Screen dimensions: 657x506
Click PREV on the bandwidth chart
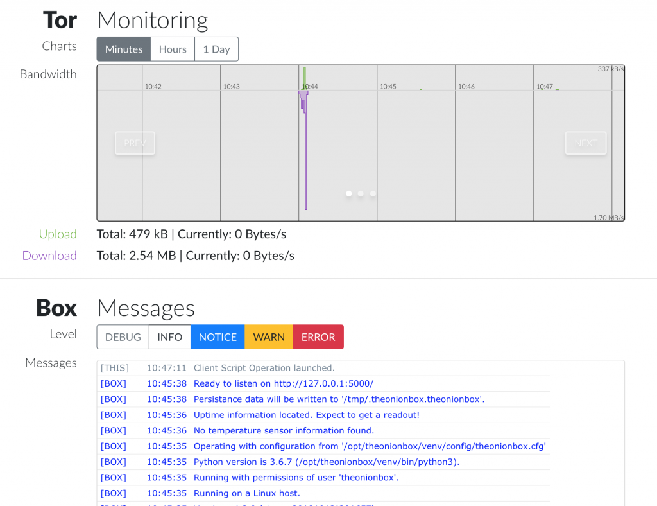(x=135, y=143)
